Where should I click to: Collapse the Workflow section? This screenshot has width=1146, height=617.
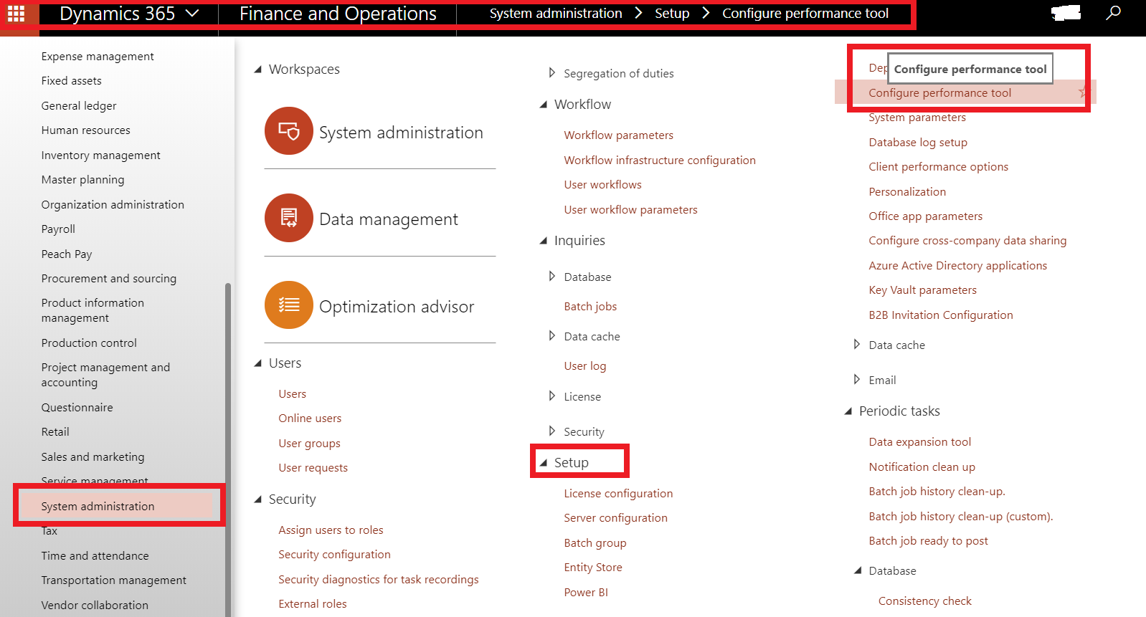pos(544,105)
